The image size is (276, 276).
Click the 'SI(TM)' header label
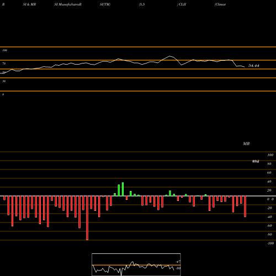(x=105, y=4)
